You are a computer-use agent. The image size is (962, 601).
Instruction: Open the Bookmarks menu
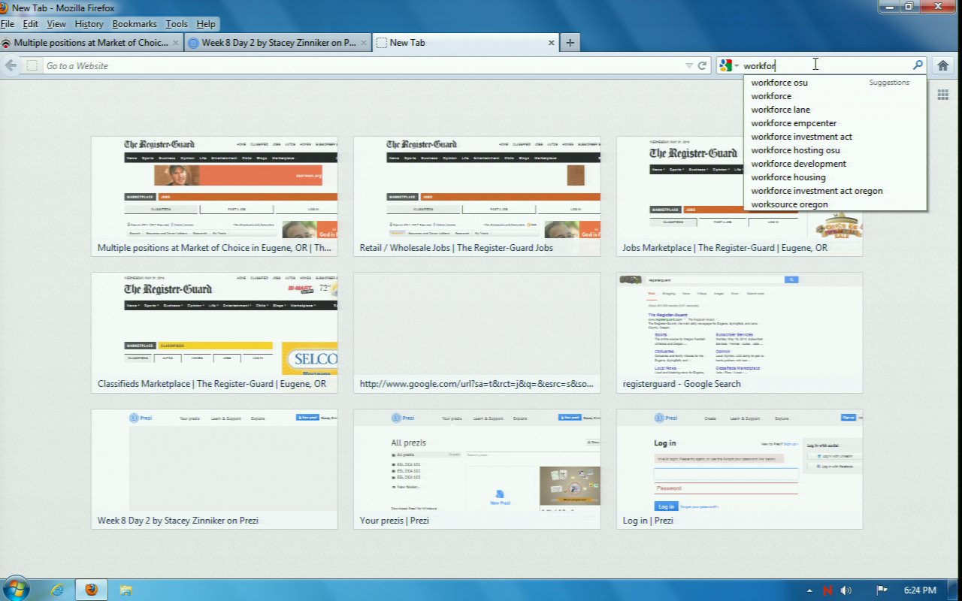(x=135, y=24)
